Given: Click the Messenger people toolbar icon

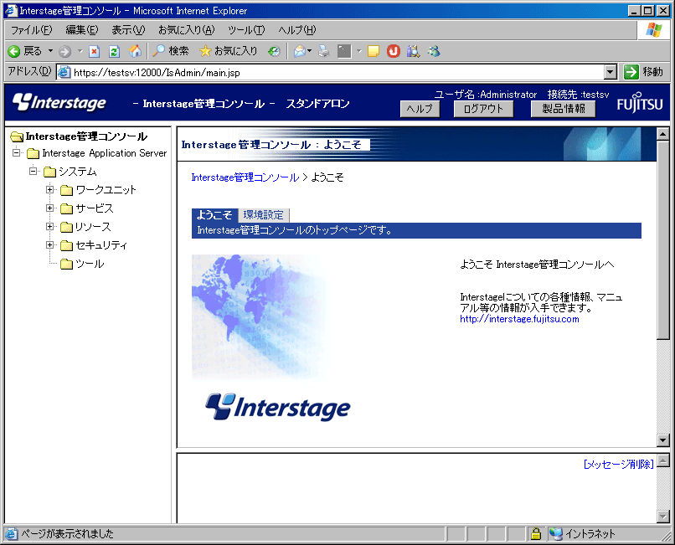Looking at the screenshot, I should coord(434,52).
